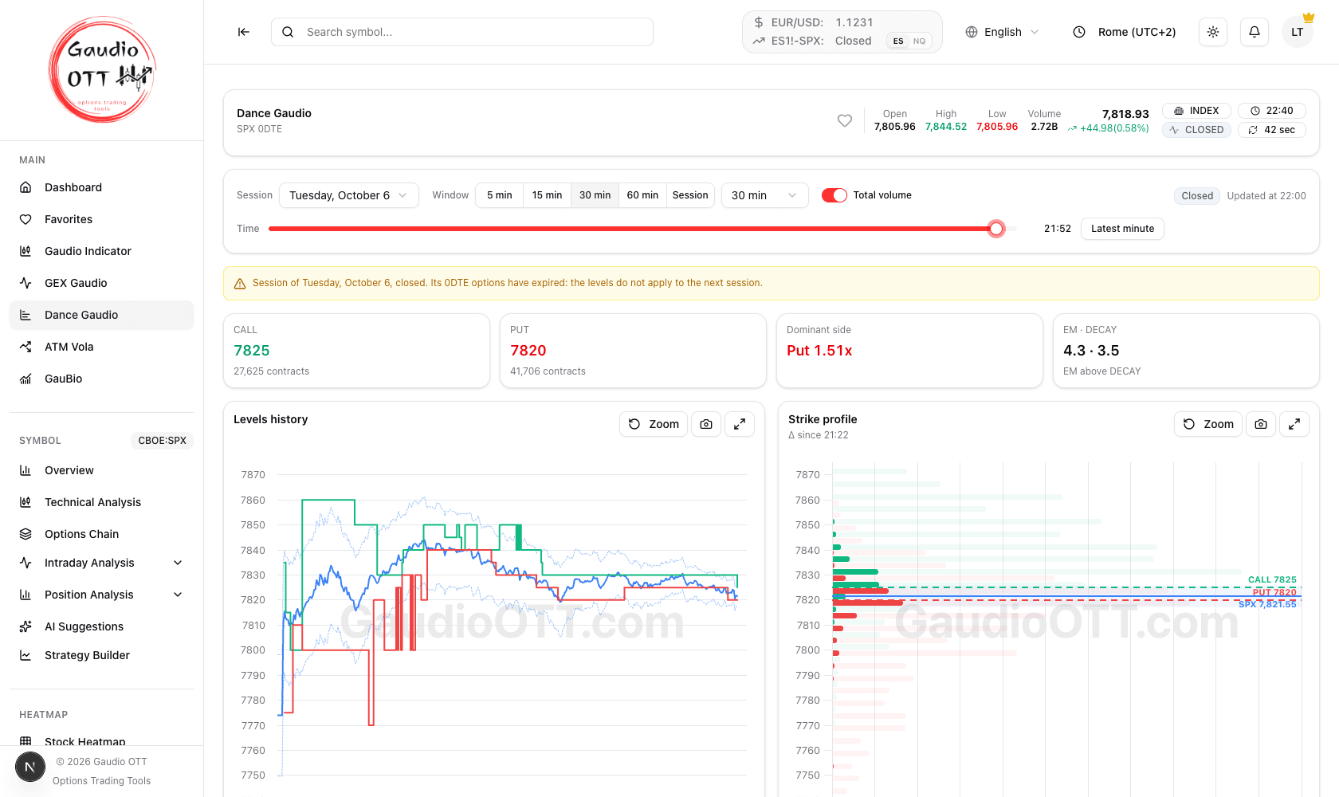Collapse the sidebar with the arrow icon

244,32
